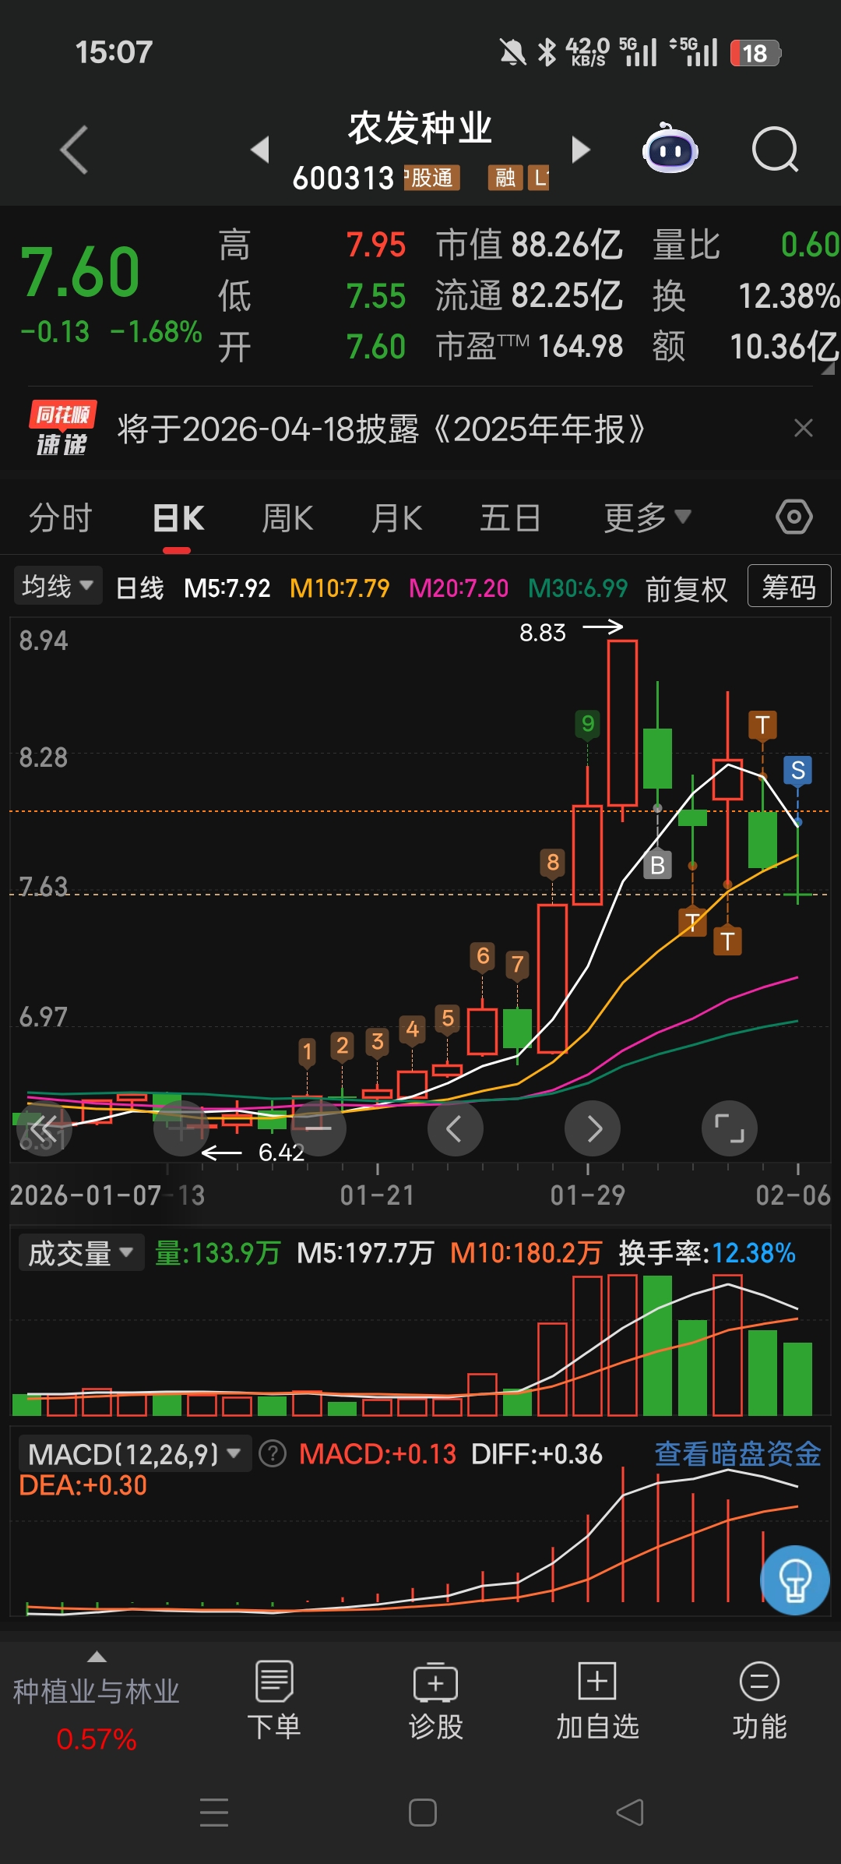Open the 2025年年报 disclosure notice text
The width and height of the screenshot is (841, 1864).
pyautogui.click(x=382, y=429)
